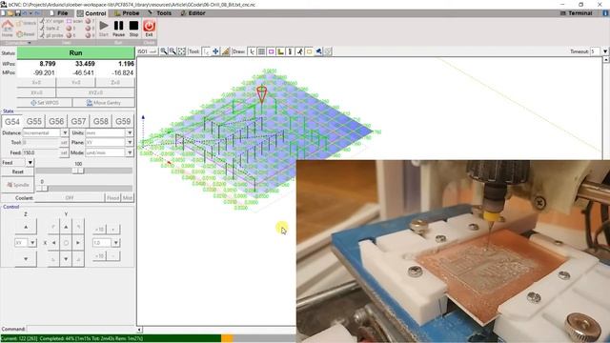The image size is (610, 343).
Task: Click the undo icon in quick toolbar
Action: [25, 12]
